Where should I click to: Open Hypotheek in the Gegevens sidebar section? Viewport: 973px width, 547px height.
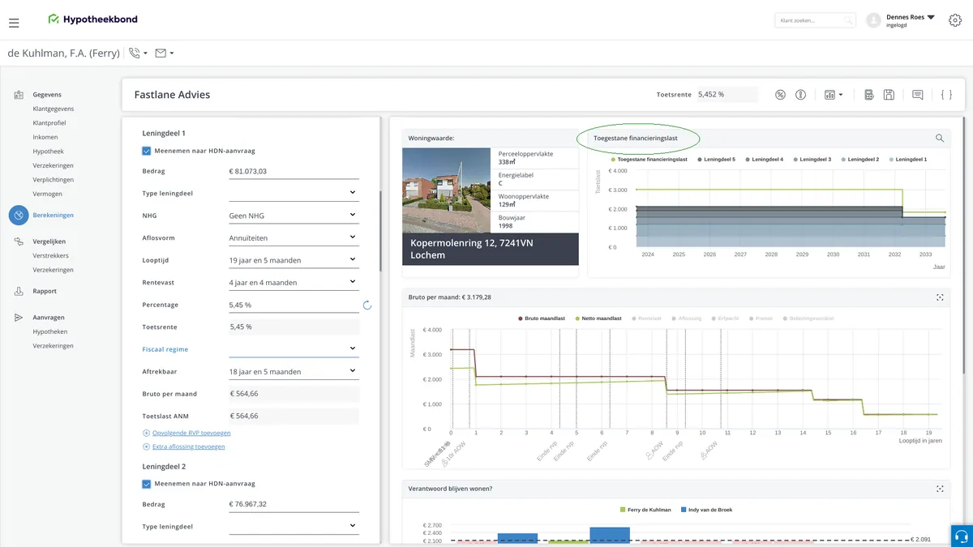click(49, 152)
